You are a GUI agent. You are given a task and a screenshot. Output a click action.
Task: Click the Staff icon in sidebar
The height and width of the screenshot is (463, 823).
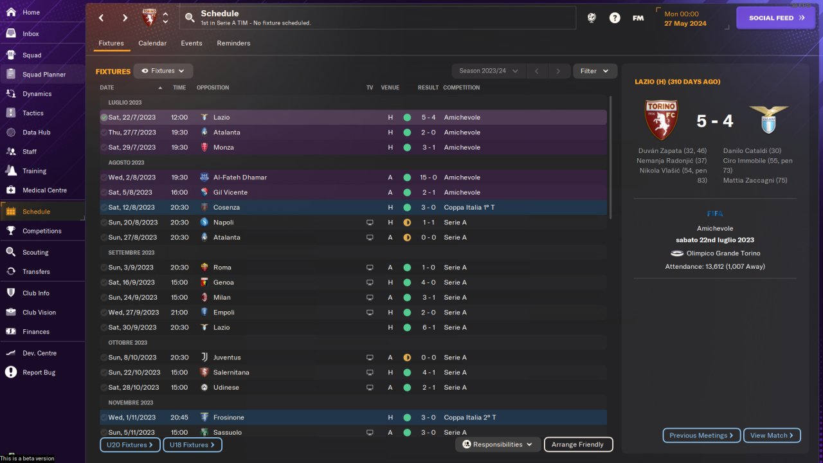click(x=11, y=152)
